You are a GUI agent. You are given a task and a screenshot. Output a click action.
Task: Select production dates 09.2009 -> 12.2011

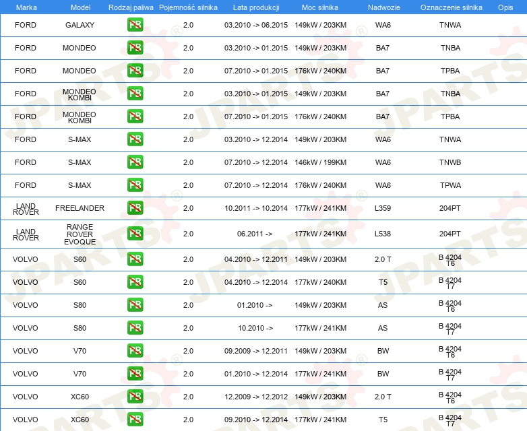click(256, 351)
